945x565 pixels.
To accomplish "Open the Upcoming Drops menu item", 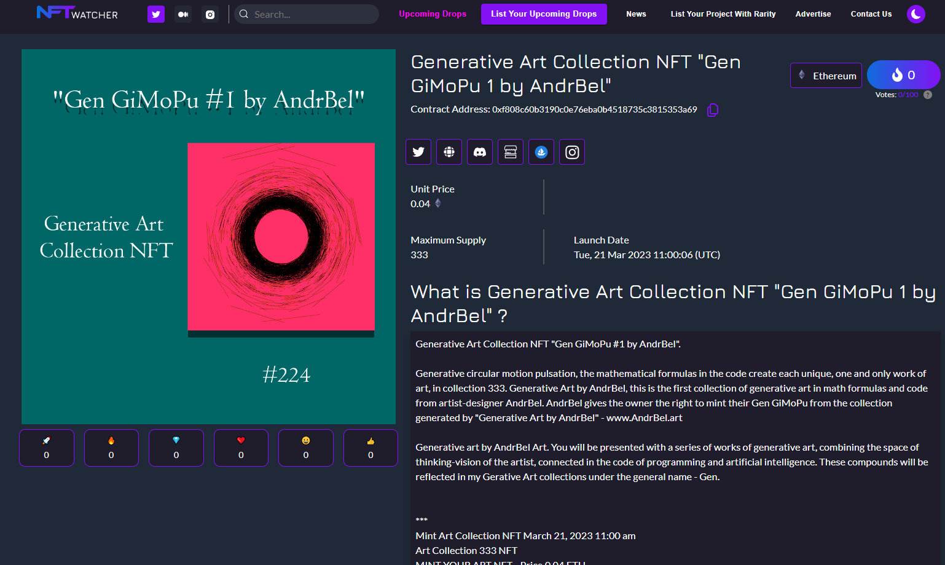I will (x=433, y=14).
